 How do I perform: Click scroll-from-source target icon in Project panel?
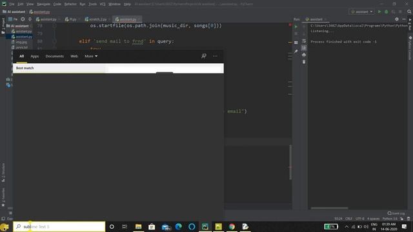click(x=23, y=19)
